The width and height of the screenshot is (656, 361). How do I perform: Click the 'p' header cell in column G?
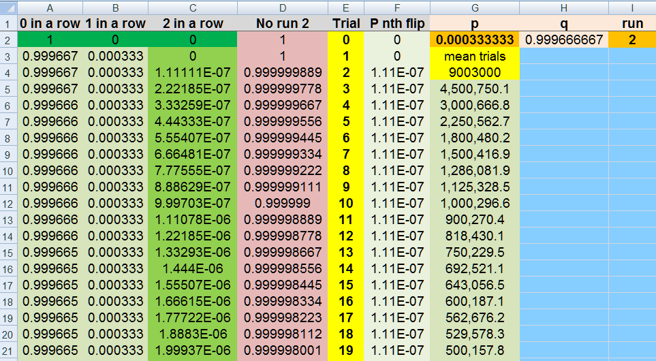pos(475,23)
